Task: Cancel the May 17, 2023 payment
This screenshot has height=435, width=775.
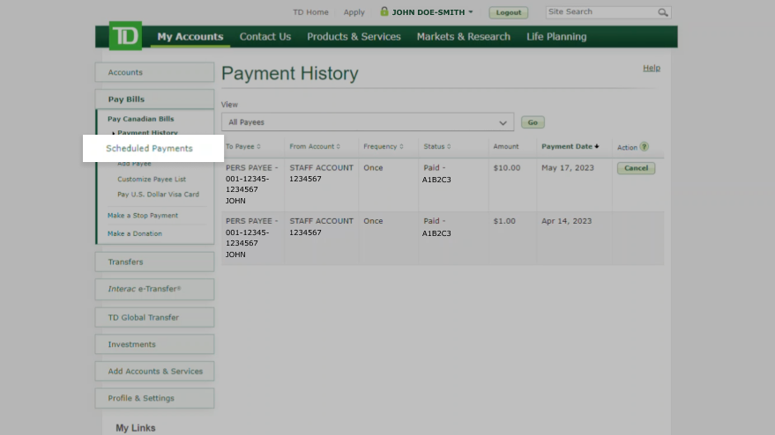Action: pyautogui.click(x=636, y=168)
